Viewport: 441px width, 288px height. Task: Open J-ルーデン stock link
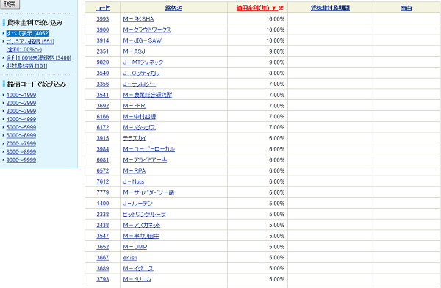coord(138,204)
